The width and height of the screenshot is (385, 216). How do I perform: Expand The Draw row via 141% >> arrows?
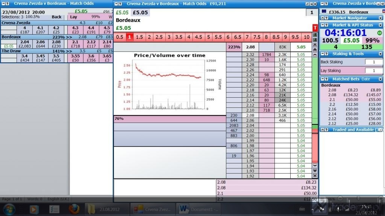click(62, 51)
